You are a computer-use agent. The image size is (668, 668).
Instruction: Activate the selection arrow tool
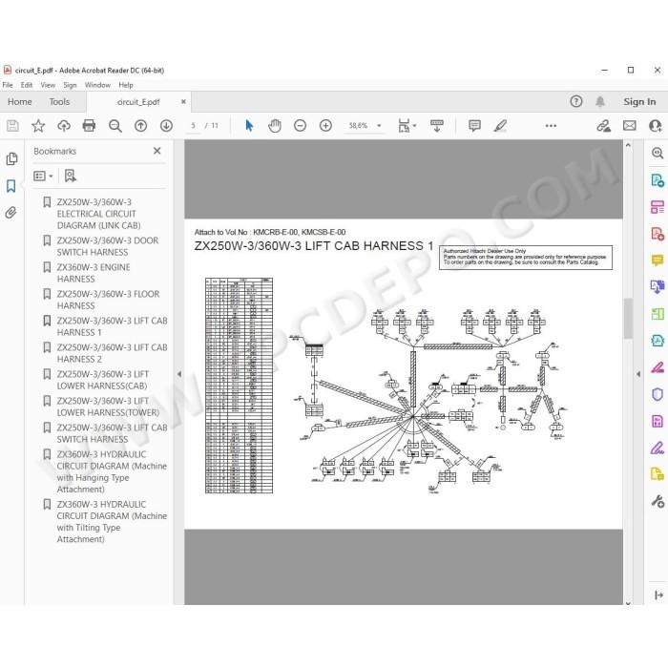click(249, 126)
